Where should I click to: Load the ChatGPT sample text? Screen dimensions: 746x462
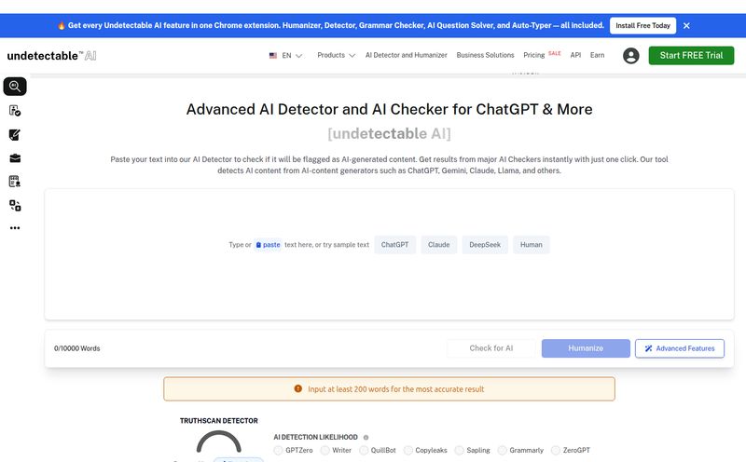pyautogui.click(x=394, y=245)
